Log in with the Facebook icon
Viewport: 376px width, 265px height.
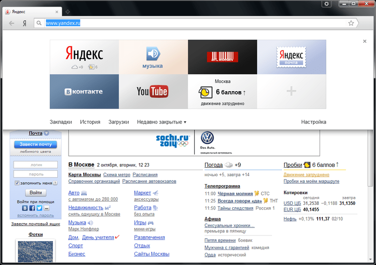32,208
